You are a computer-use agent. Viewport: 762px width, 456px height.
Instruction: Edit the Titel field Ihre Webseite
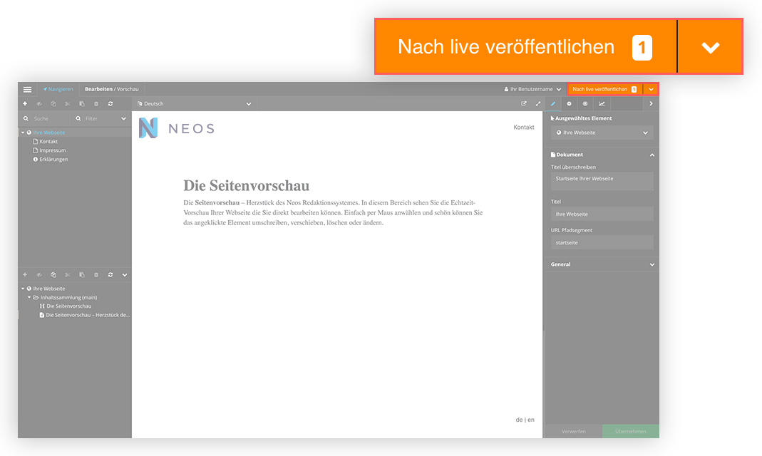pyautogui.click(x=602, y=214)
